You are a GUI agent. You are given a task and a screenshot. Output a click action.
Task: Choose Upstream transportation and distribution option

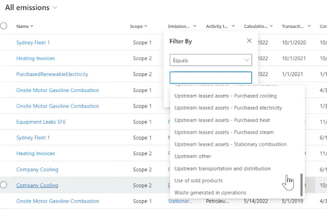click(223, 168)
